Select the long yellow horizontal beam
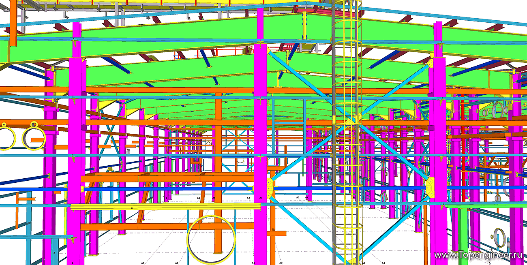 coord(165,207)
